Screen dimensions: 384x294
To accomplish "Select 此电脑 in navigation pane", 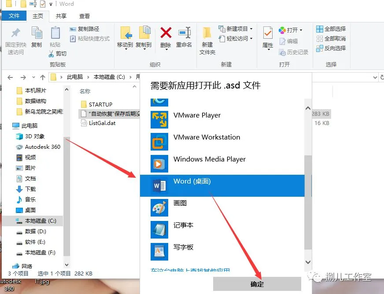I will (x=25, y=126).
